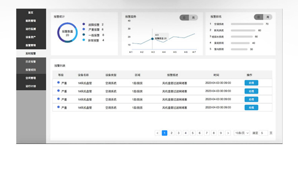The height and width of the screenshot is (180, 298).
Task: Click the 异常报警 legend dot
Action: point(84,40)
